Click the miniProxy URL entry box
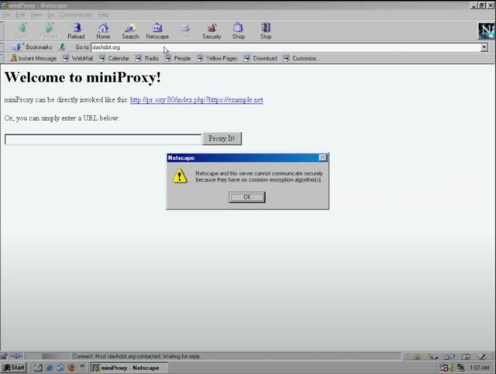 pos(103,139)
